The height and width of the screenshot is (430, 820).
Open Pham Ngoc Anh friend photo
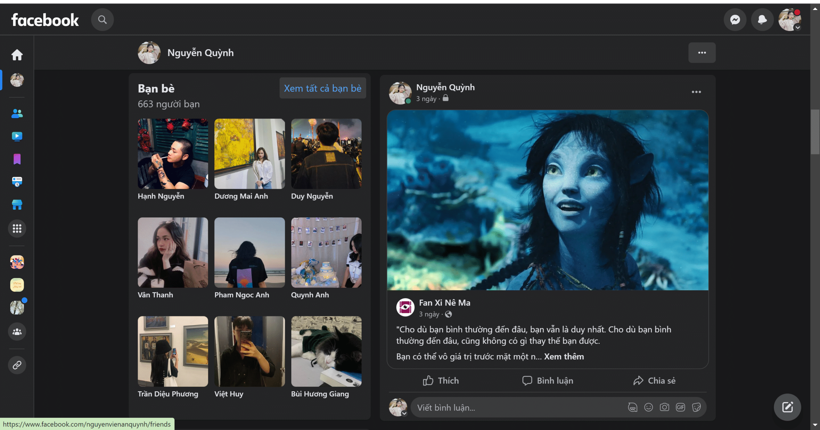(x=250, y=253)
